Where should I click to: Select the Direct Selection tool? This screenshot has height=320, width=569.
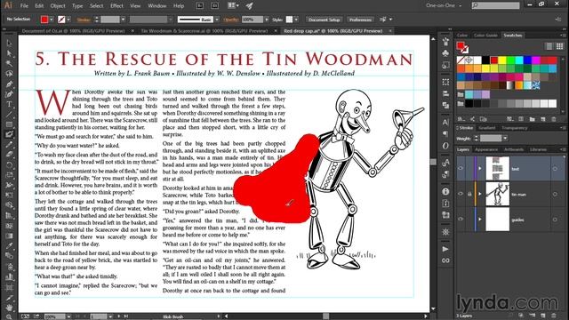click(x=9, y=53)
